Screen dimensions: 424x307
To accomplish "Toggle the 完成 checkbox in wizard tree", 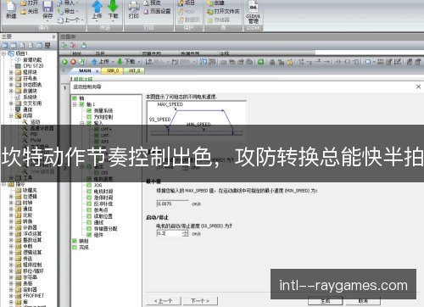I will (x=75, y=248).
